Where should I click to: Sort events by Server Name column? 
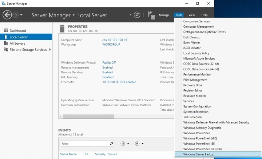(x=68, y=154)
